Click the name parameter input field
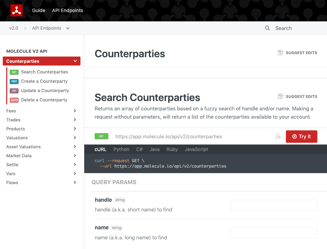This screenshot has height=249, width=327. [x=274, y=233]
